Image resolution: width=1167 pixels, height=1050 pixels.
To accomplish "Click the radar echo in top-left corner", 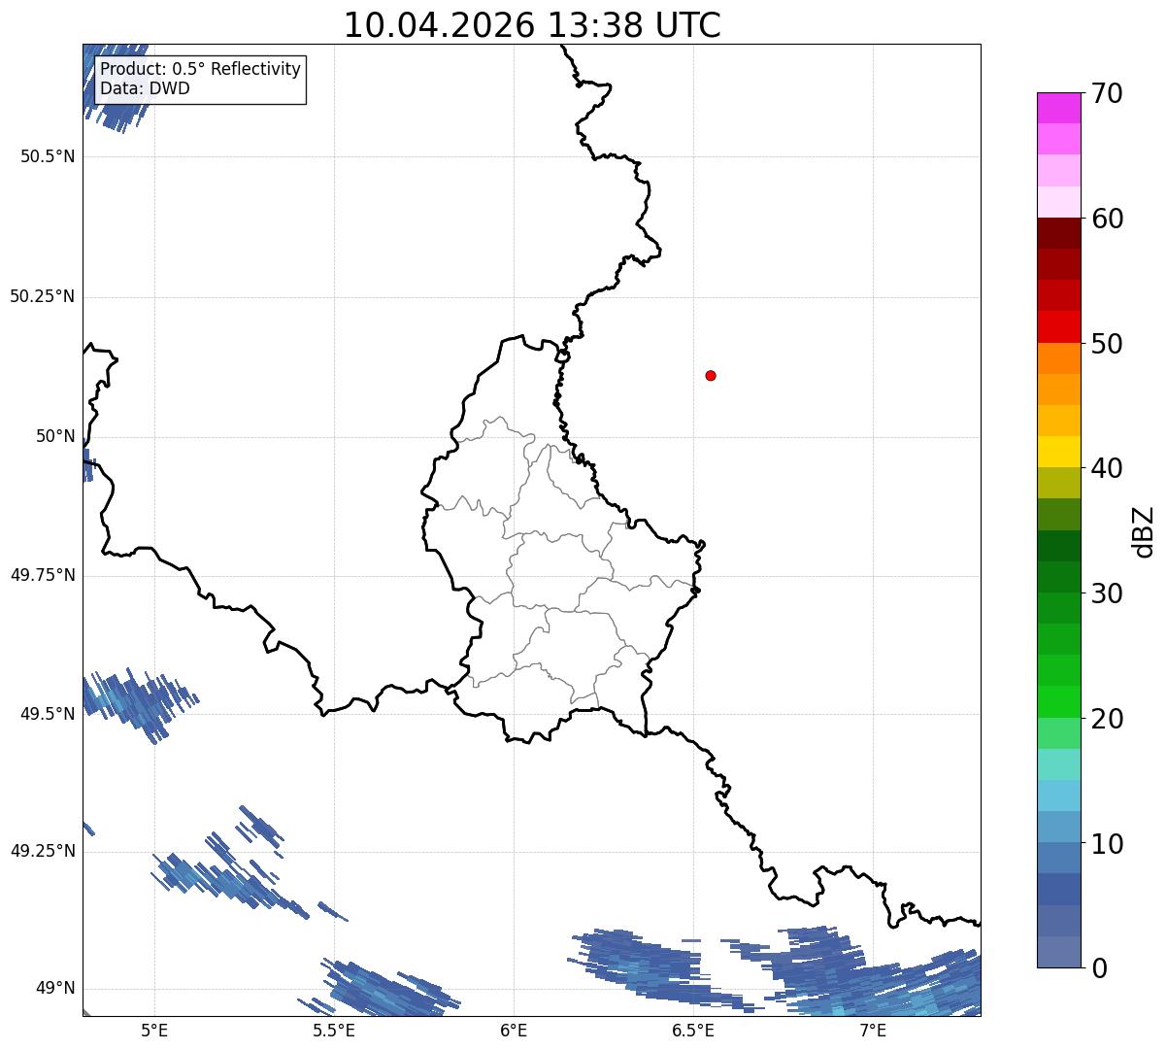I will coord(115,85).
